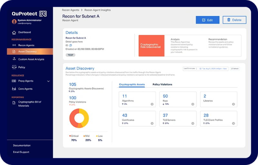Select the Cryptographic Assets tab
This screenshot has width=258, height=165.
(132, 84)
